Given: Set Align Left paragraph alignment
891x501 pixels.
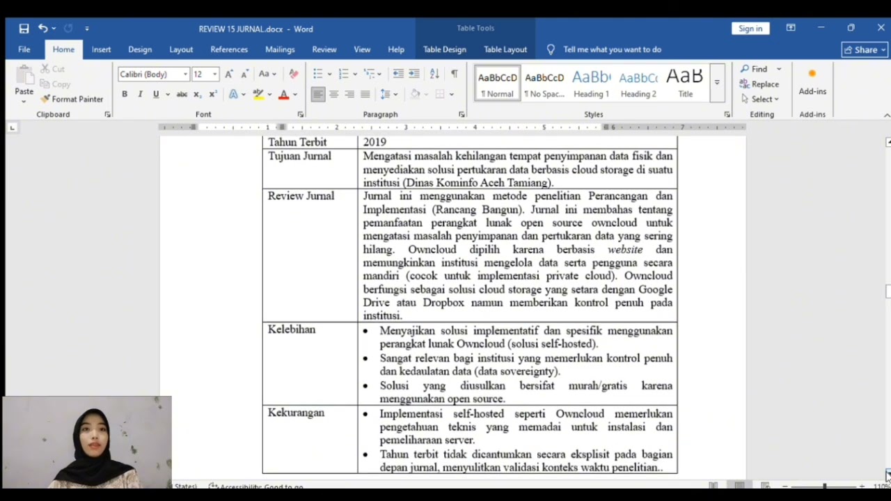Looking at the screenshot, I should coord(318,94).
